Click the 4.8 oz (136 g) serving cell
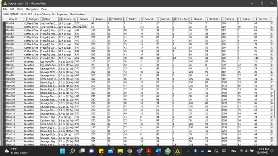 (66, 62)
